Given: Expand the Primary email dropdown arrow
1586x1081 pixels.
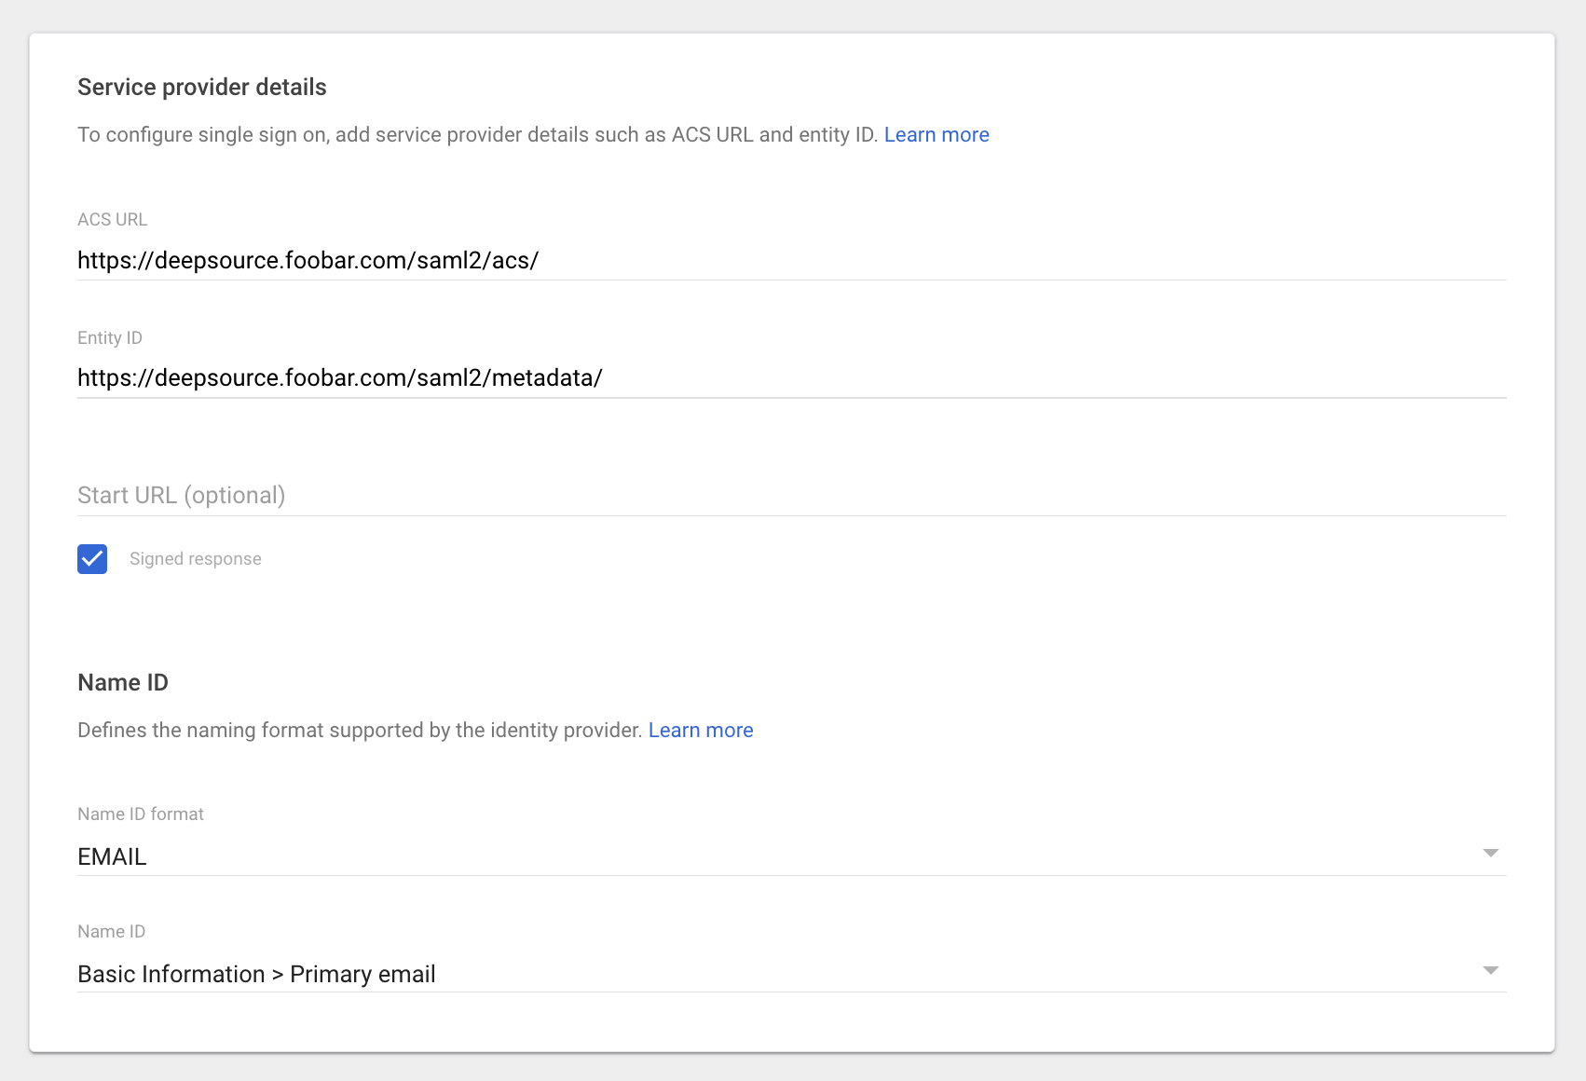Looking at the screenshot, I should pyautogui.click(x=1490, y=971).
